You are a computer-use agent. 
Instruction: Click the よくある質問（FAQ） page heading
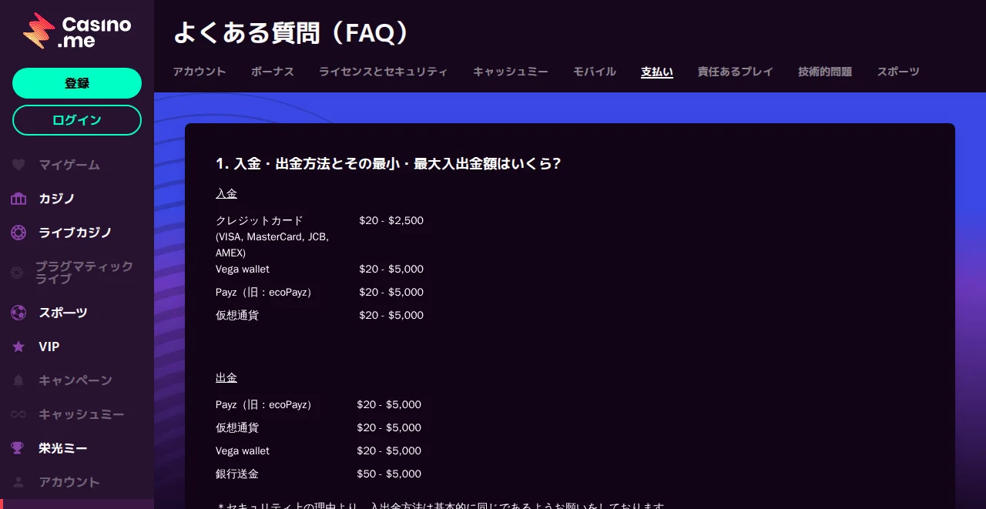(x=291, y=32)
